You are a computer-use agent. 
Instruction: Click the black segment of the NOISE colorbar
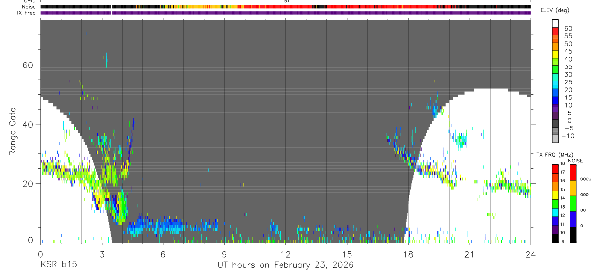click(573, 235)
